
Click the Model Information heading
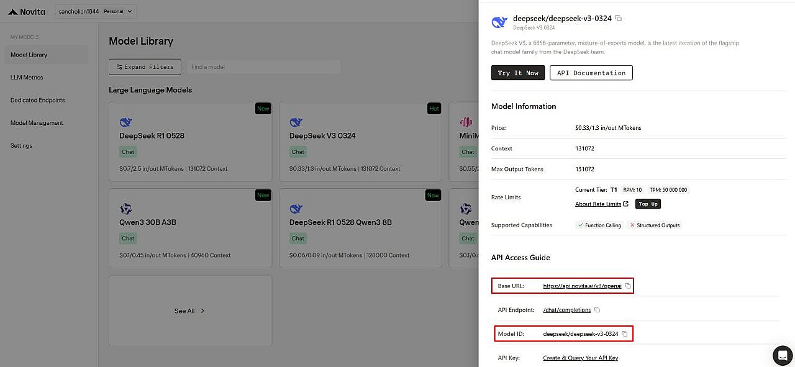(524, 106)
